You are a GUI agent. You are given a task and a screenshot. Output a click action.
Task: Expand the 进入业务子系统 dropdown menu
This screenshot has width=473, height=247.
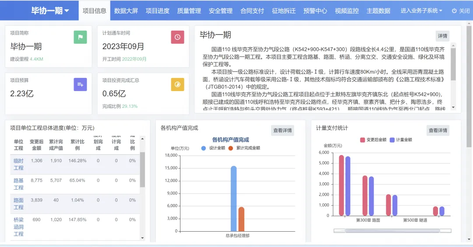(x=421, y=11)
